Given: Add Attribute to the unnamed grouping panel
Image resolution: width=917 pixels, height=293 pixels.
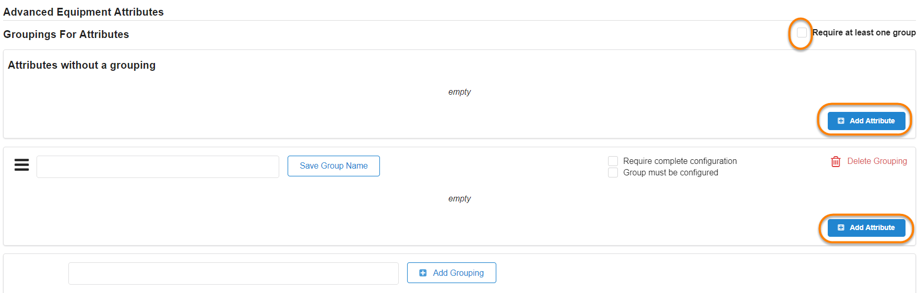Looking at the screenshot, I should point(866,227).
